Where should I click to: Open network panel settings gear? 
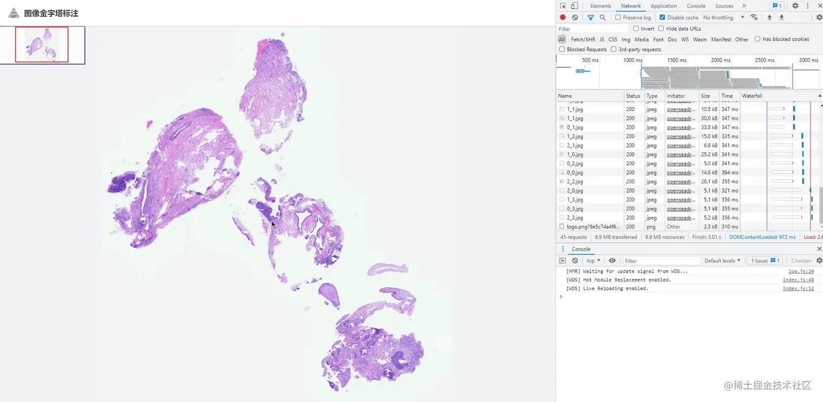819,17
